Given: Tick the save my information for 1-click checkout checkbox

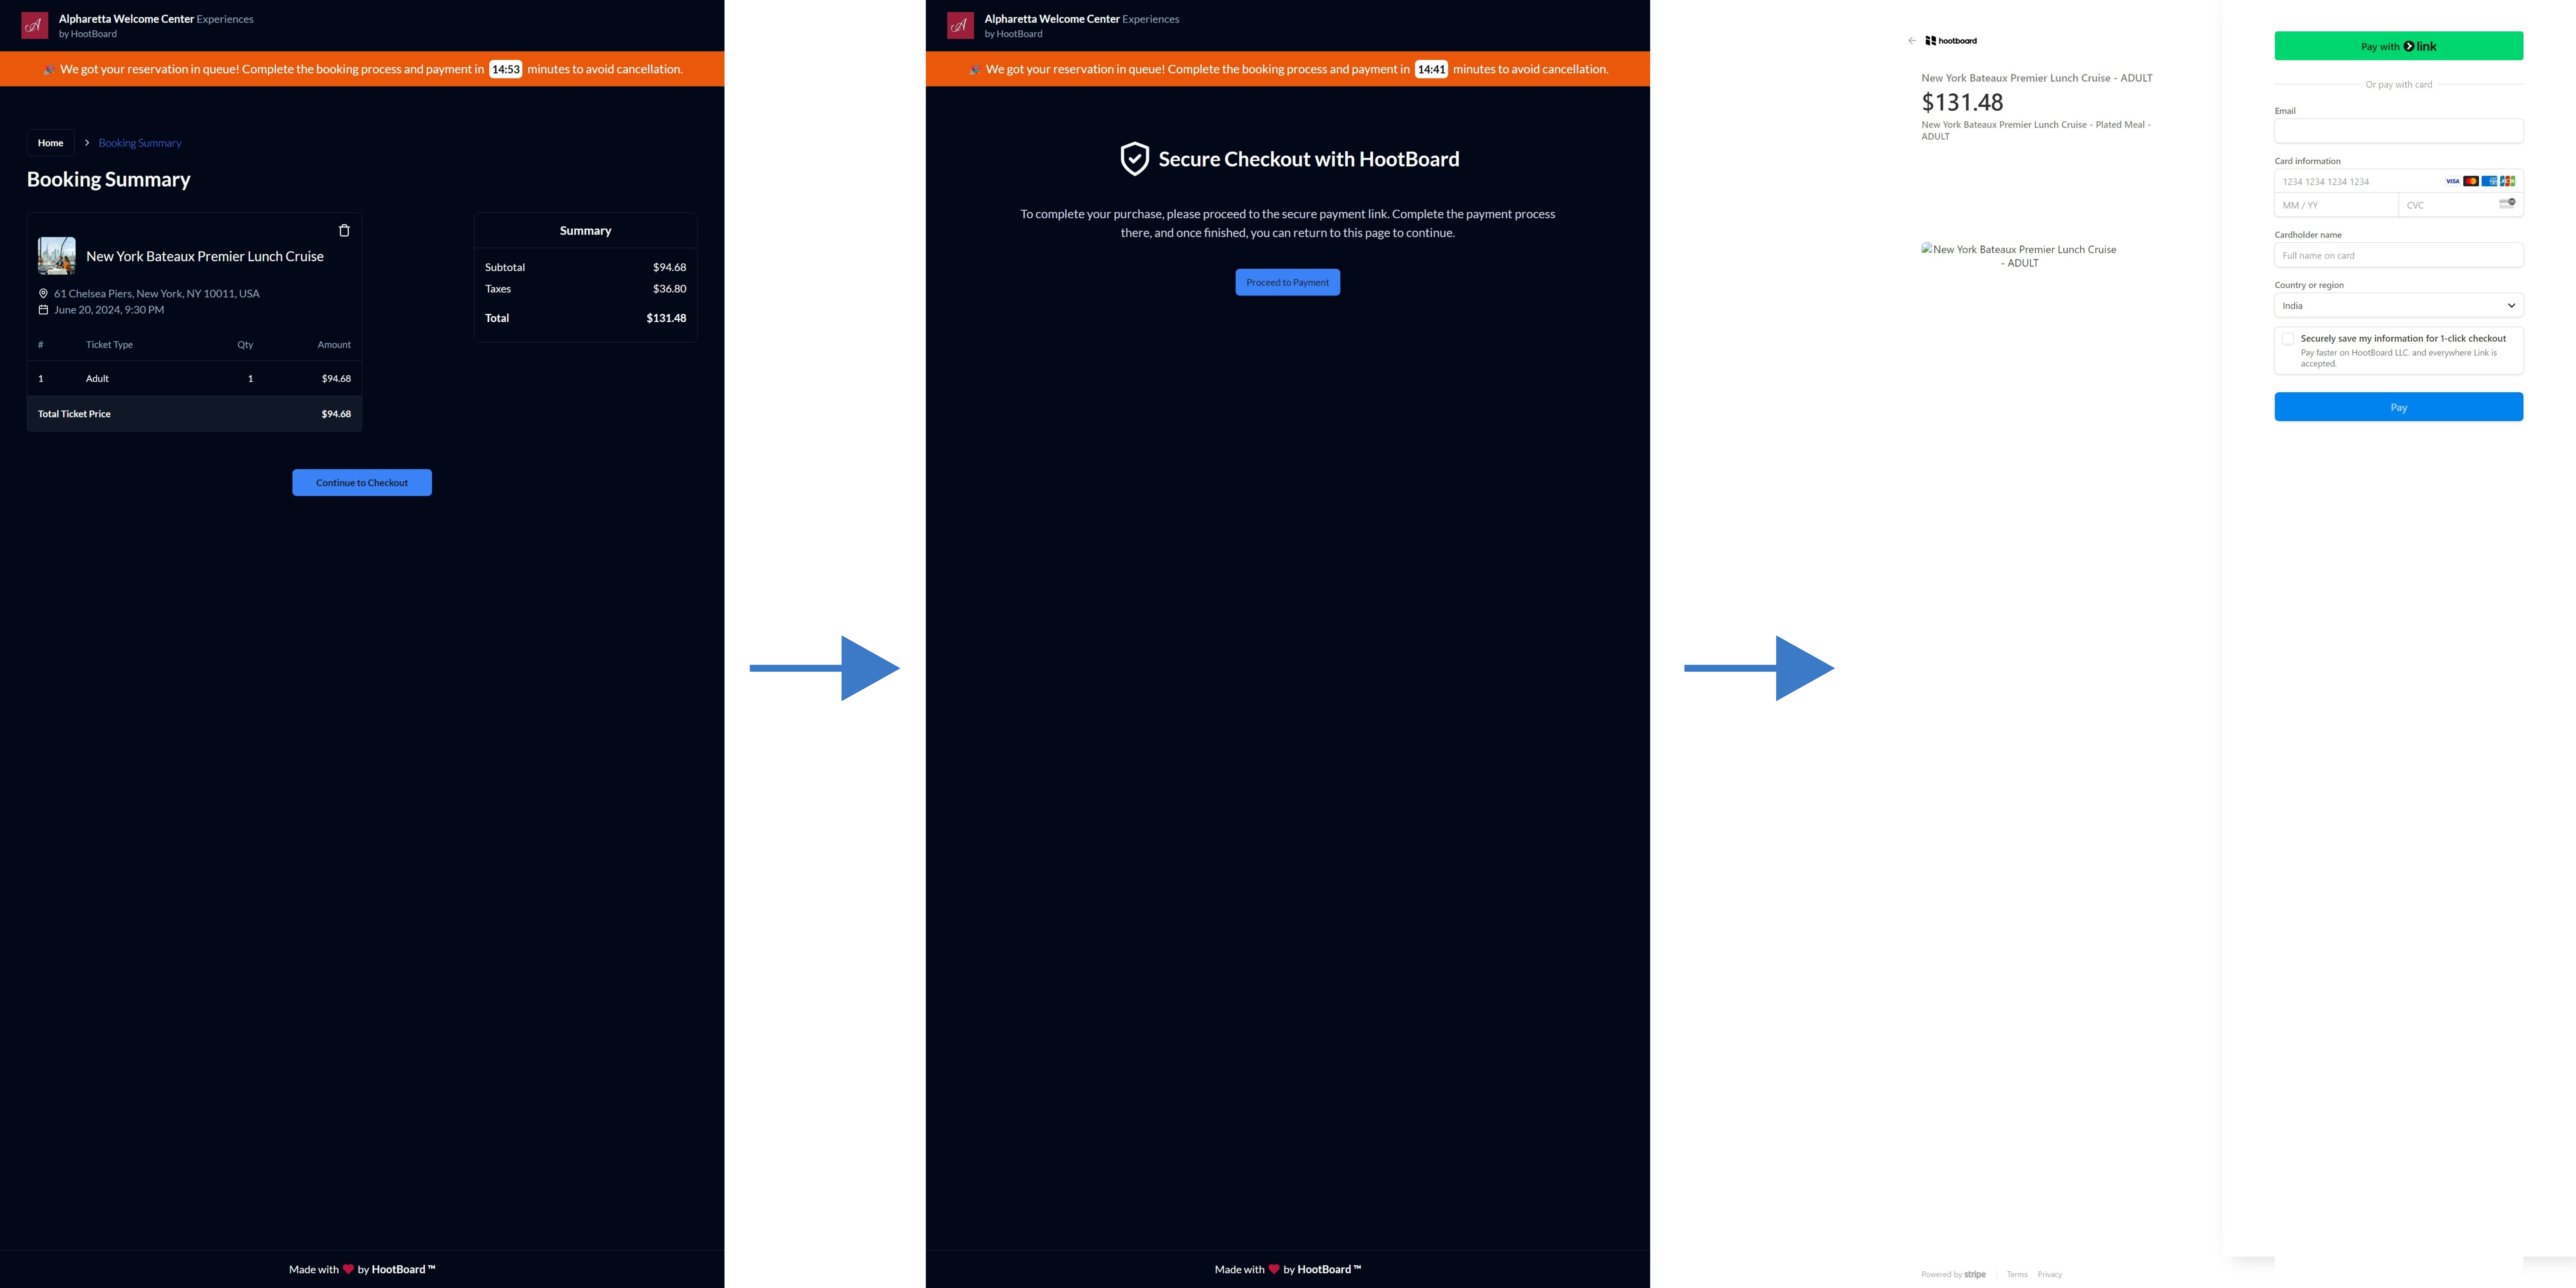Looking at the screenshot, I should (x=2288, y=339).
